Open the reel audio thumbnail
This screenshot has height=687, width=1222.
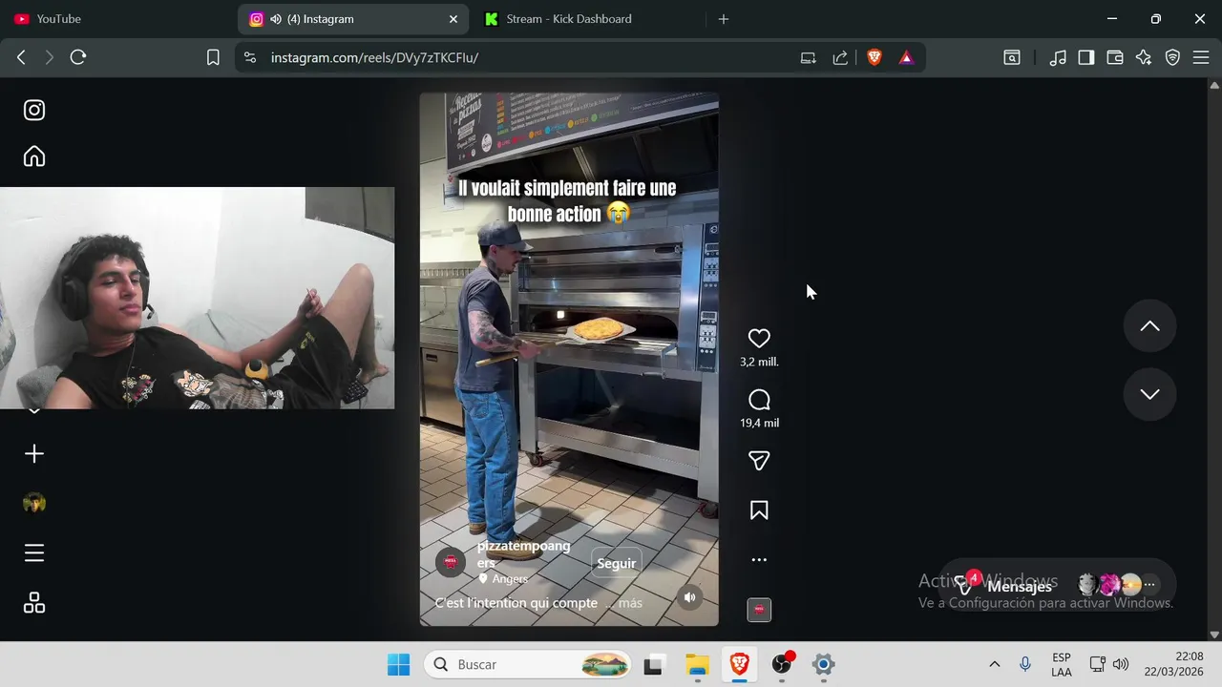[759, 610]
